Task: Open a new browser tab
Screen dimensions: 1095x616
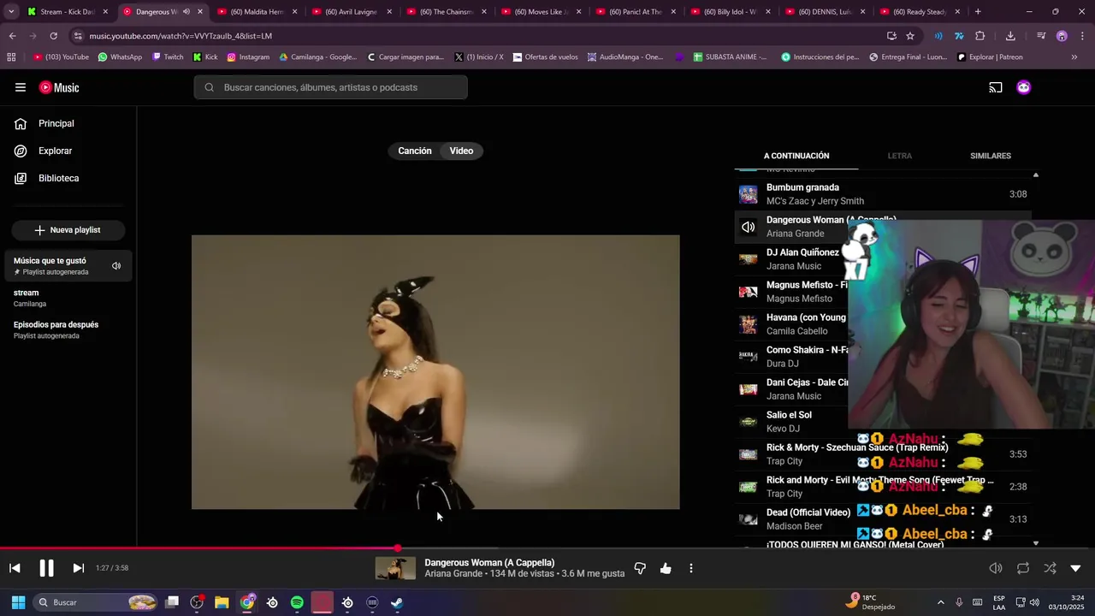Action: tap(978, 12)
